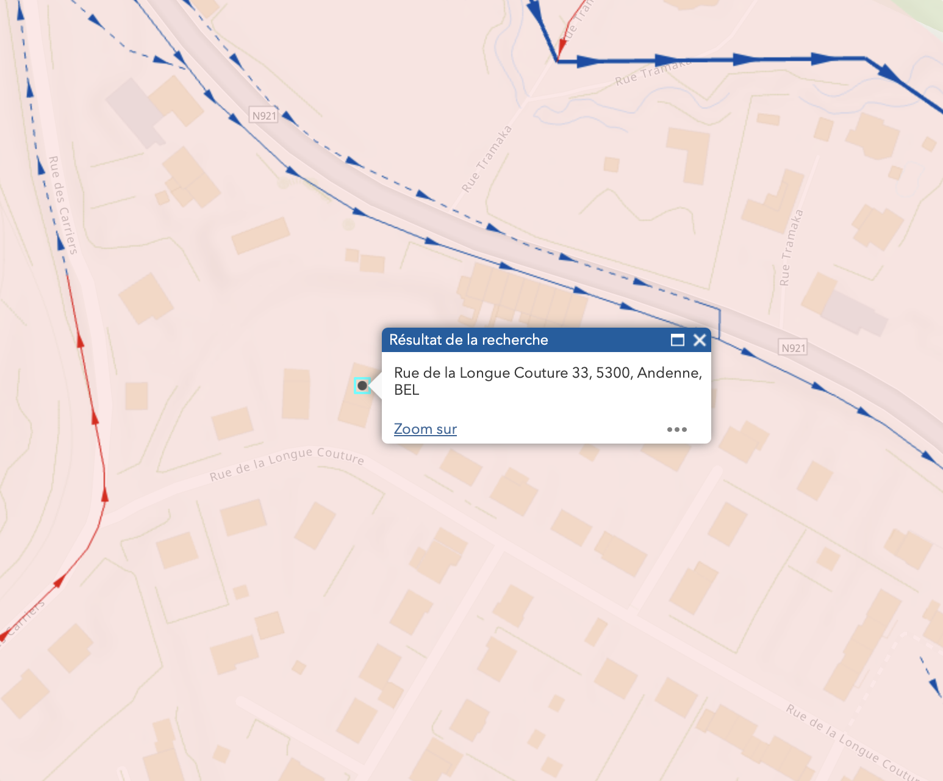Open the three-dot options menu in popup

tap(676, 430)
